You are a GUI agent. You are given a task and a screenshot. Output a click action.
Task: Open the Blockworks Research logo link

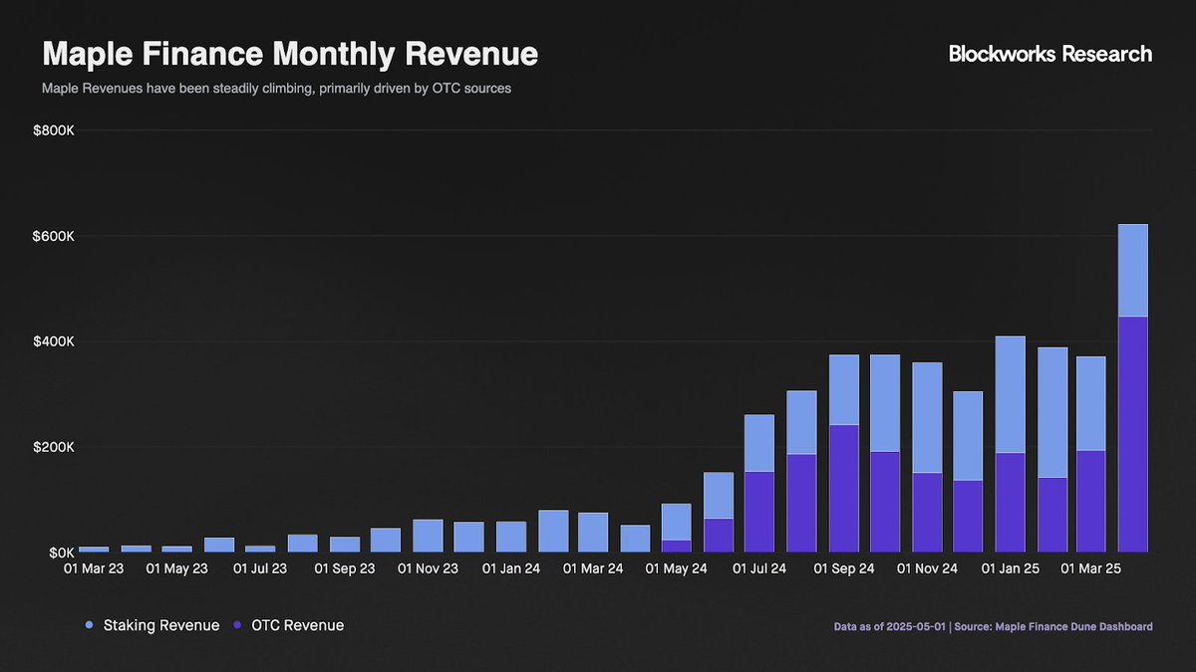pyautogui.click(x=1049, y=54)
